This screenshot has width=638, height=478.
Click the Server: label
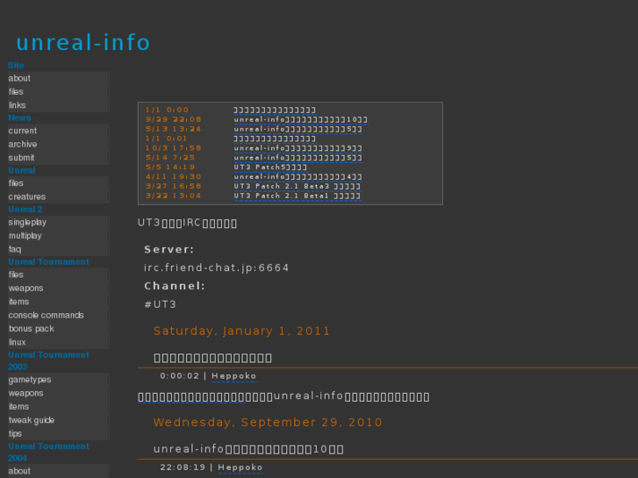tap(169, 249)
